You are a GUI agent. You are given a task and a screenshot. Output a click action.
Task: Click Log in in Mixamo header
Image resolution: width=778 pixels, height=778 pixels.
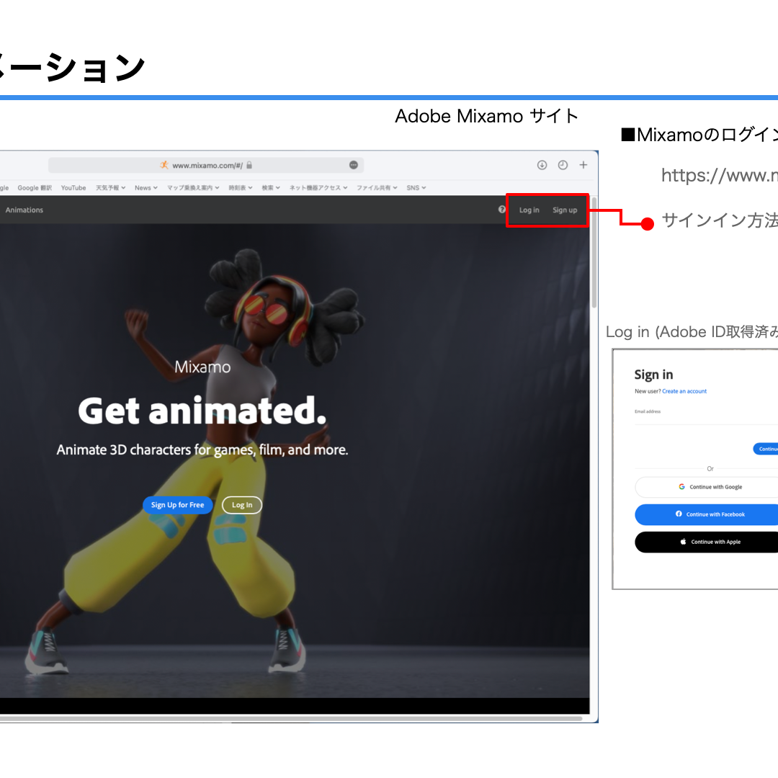tap(529, 210)
